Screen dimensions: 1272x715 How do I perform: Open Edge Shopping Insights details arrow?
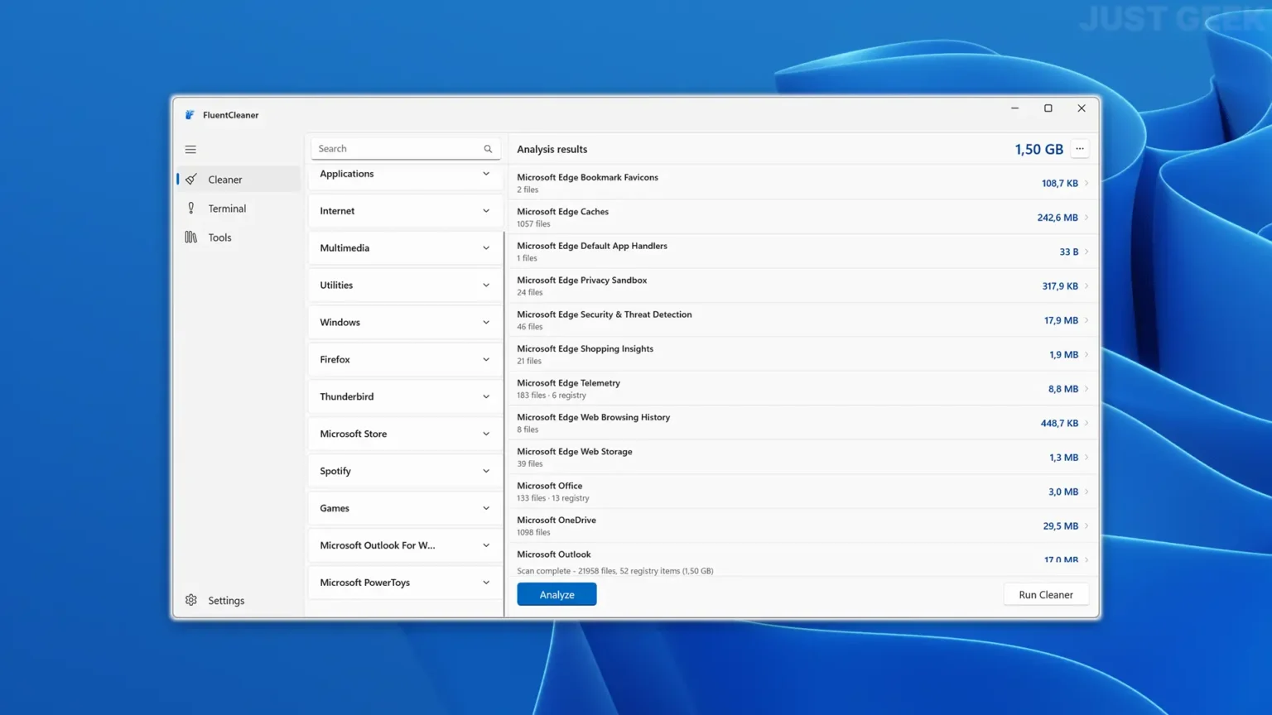1086,355
